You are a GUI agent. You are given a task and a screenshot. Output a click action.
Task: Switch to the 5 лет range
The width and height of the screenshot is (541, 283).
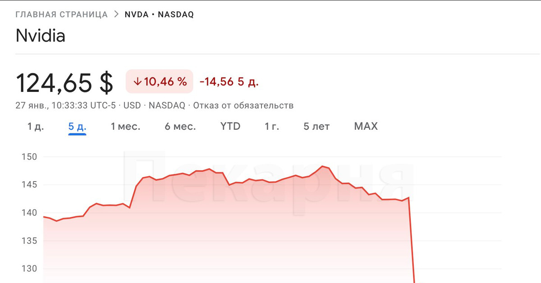(x=316, y=127)
